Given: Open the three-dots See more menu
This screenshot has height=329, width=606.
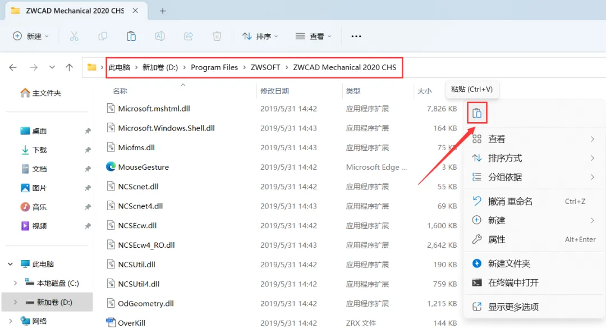Looking at the screenshot, I should click(356, 36).
